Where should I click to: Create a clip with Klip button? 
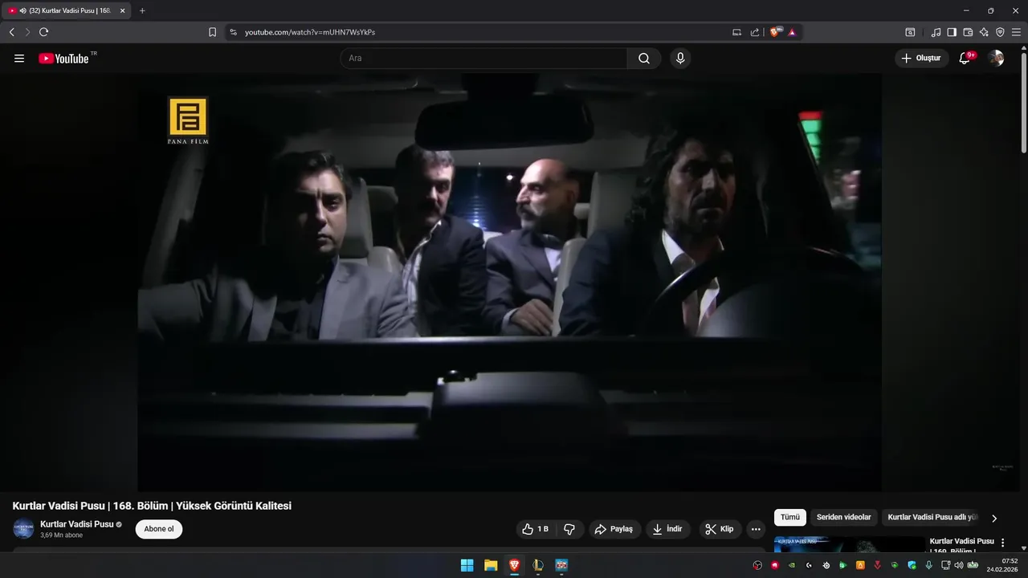click(x=720, y=529)
